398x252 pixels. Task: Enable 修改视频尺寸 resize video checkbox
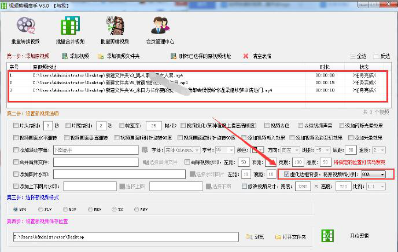pos(244,187)
